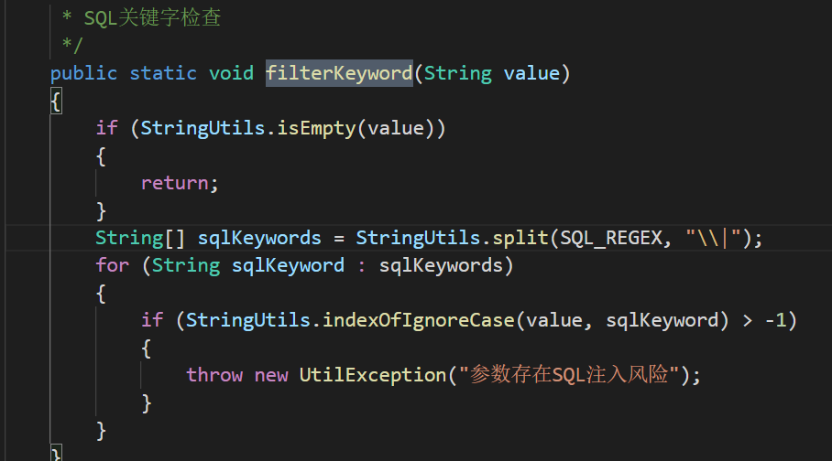This screenshot has width=832, height=461.
Task: Click the for loop keyword
Action: pos(113,265)
